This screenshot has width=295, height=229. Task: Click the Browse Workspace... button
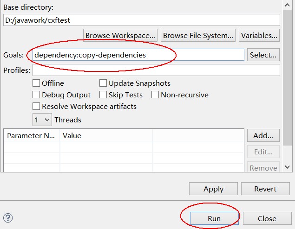(120, 35)
